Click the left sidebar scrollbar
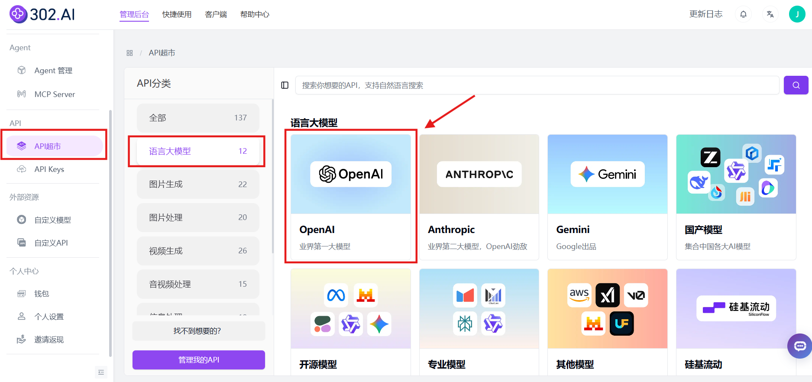Viewport: 812px width, 382px height. click(110, 233)
